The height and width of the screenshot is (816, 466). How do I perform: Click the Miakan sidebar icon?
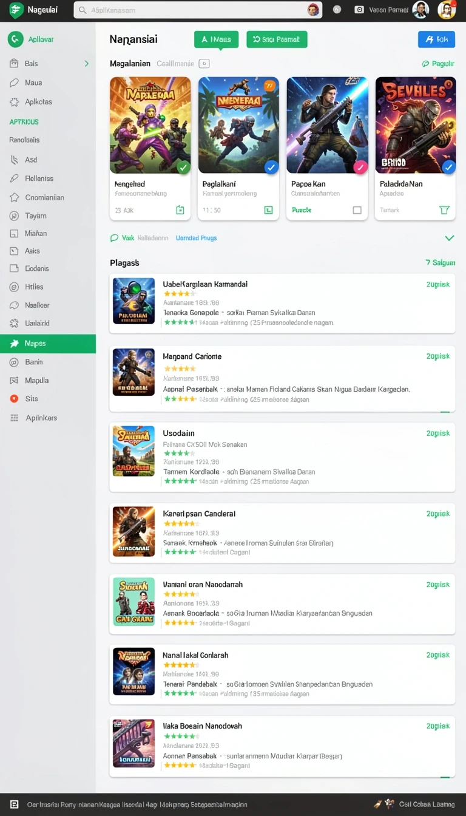(x=14, y=233)
